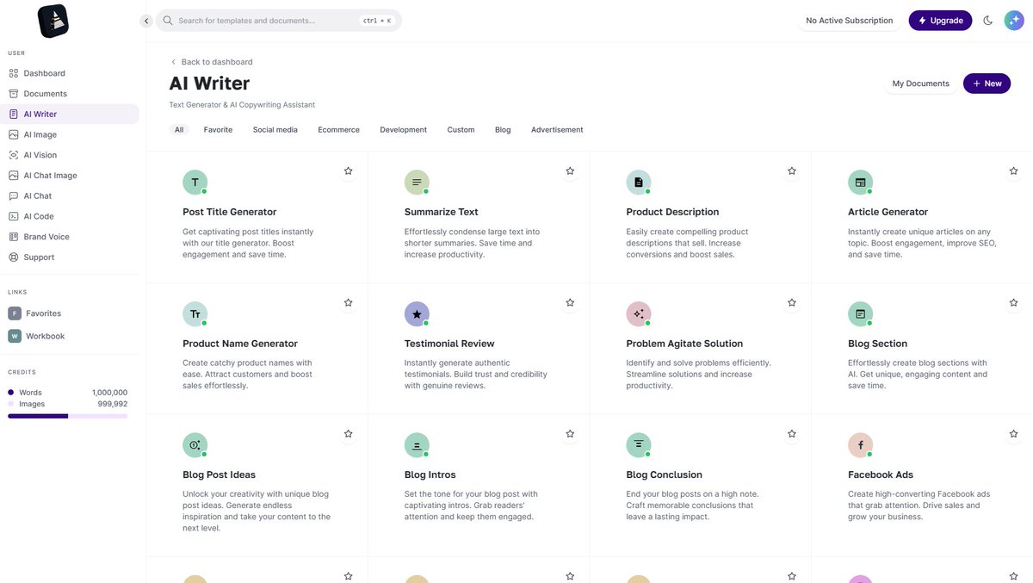This screenshot has width=1033, height=583.
Task: Click the Product Name Generator icon
Action: click(x=195, y=314)
